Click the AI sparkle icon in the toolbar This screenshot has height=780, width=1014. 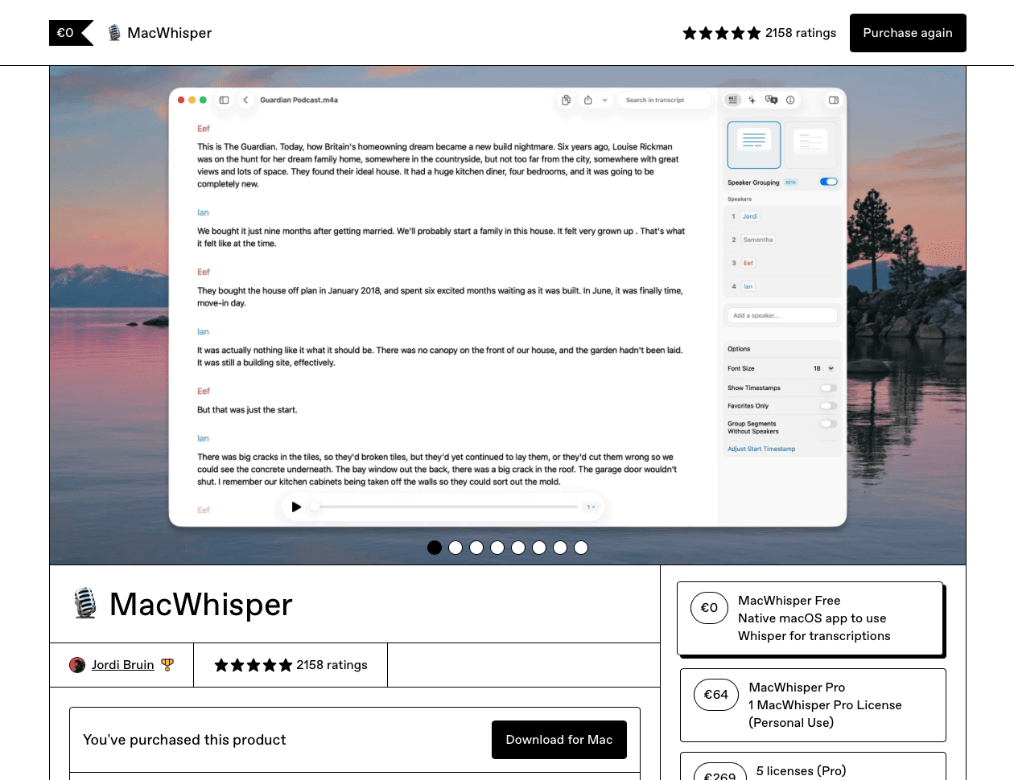(752, 101)
